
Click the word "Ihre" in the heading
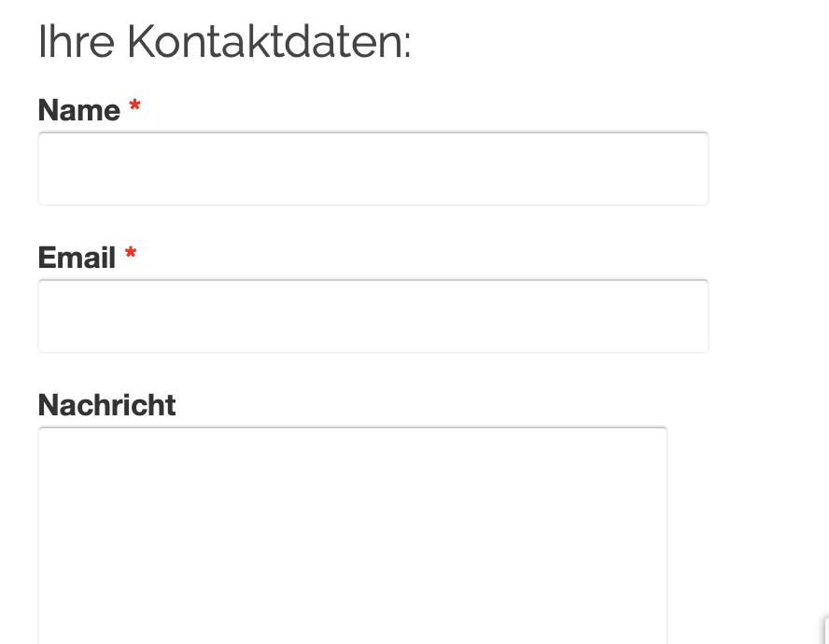click(x=77, y=43)
